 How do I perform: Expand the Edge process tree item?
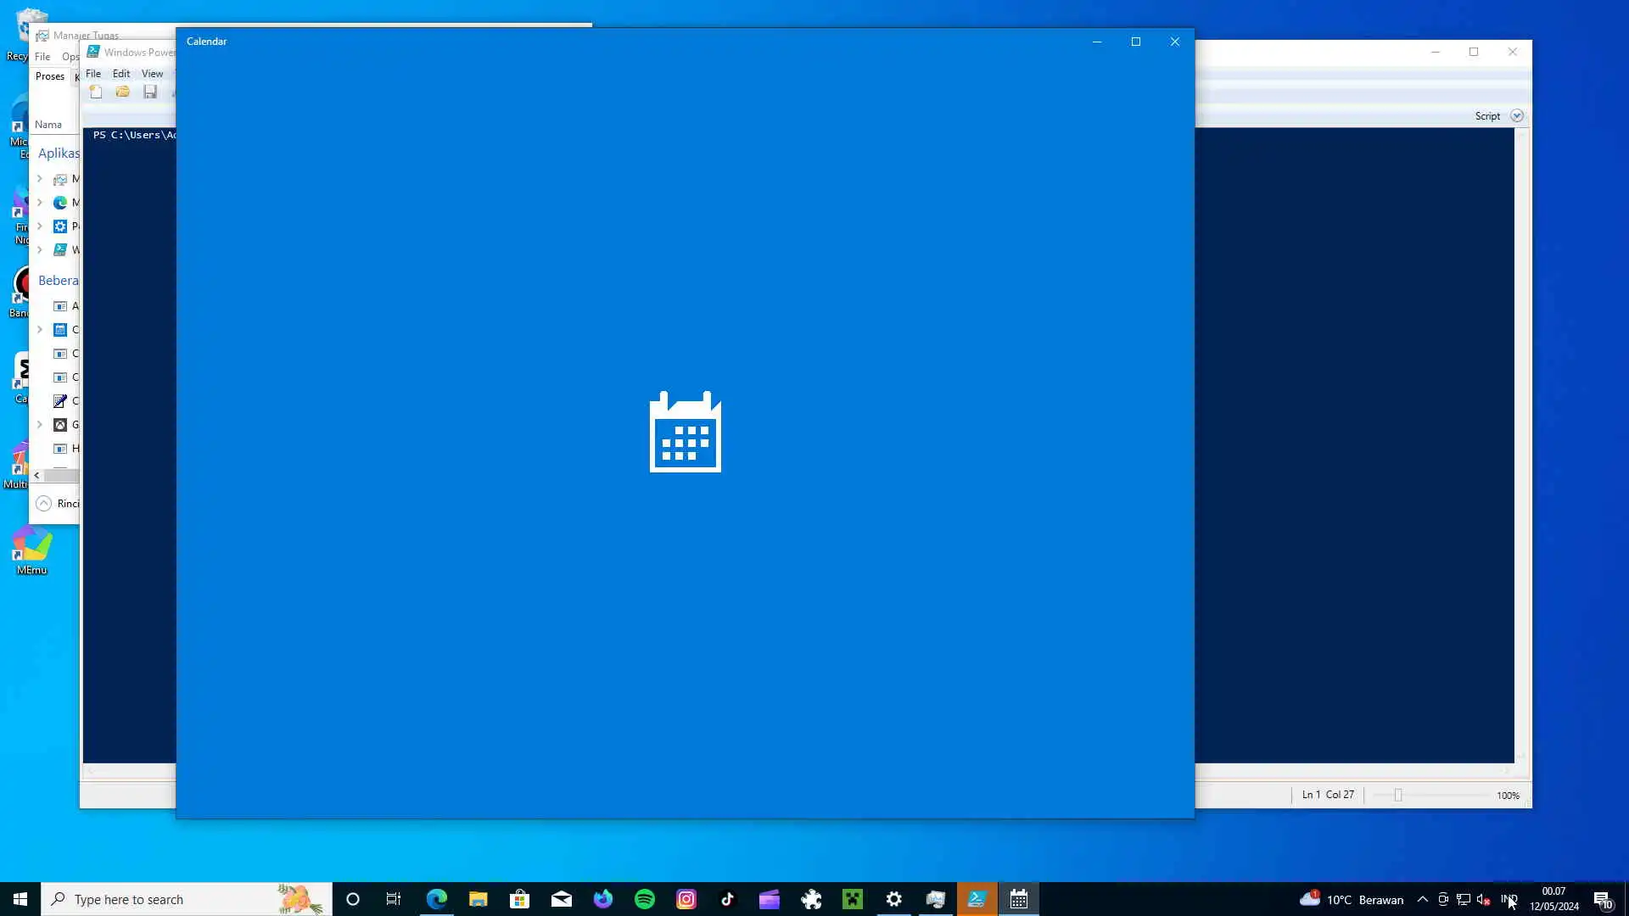pyautogui.click(x=40, y=203)
